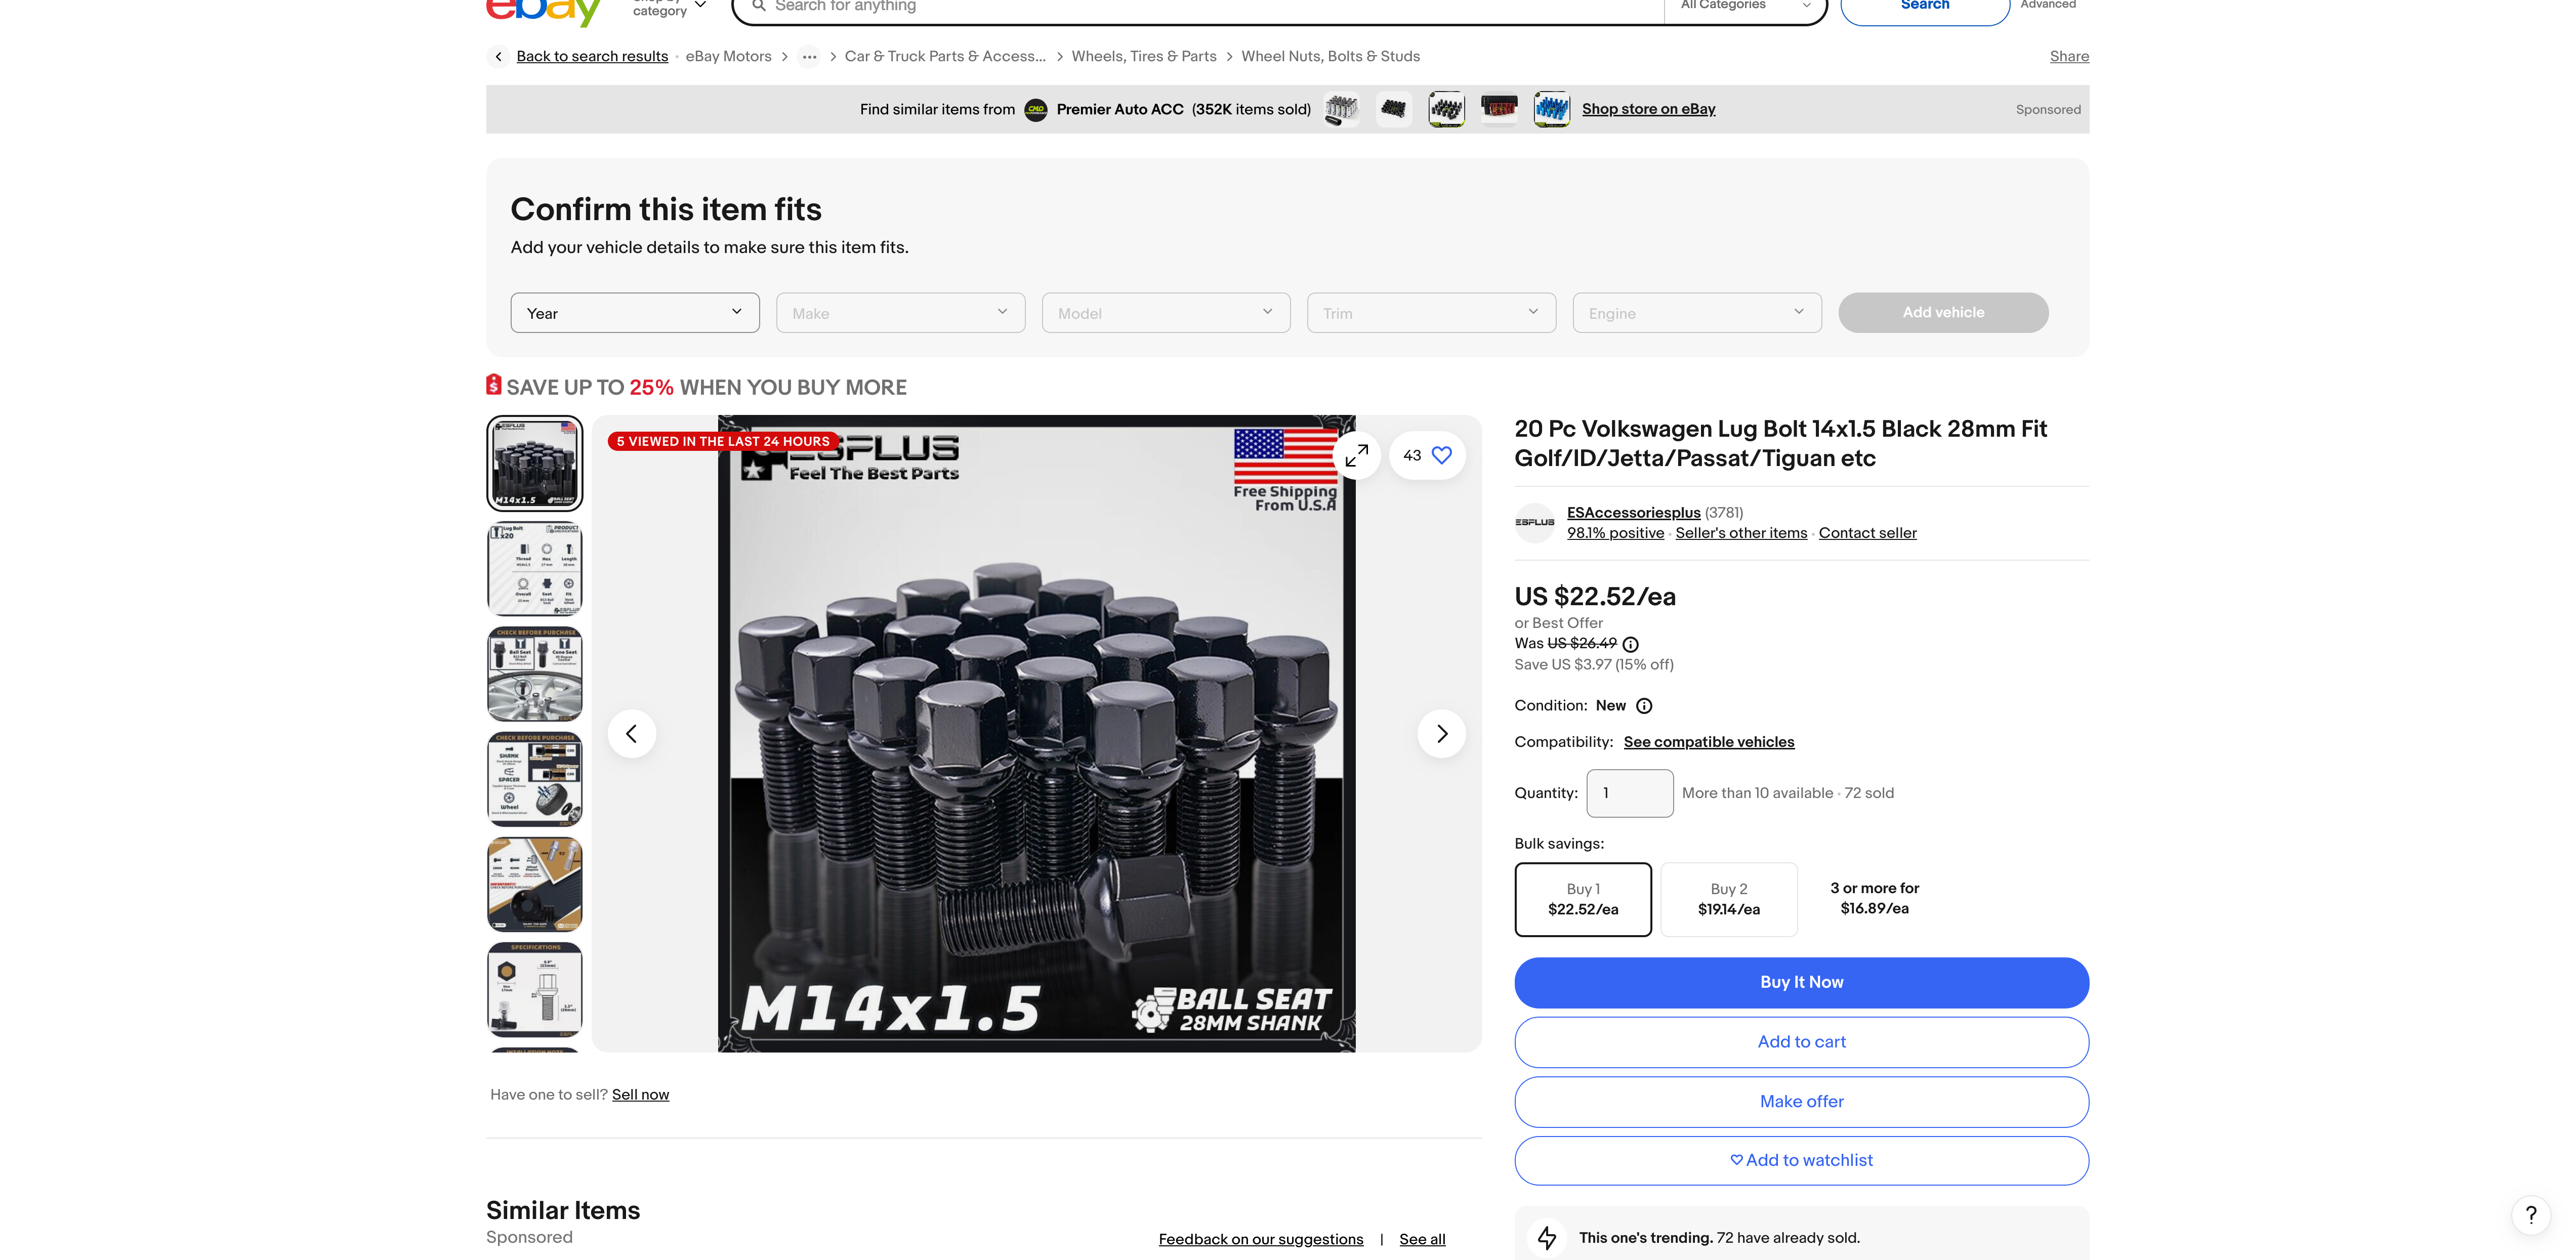Click the Quantity input field
2576x1260 pixels.
tap(1629, 793)
